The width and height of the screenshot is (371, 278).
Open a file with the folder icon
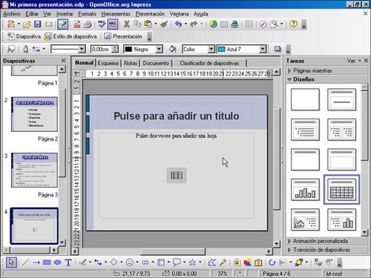27,24
